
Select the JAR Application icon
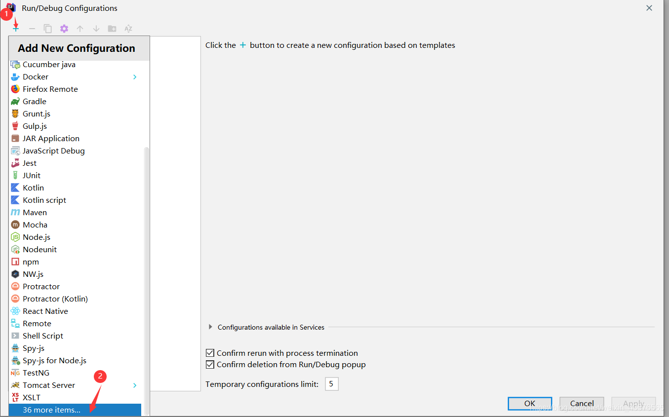pos(15,139)
